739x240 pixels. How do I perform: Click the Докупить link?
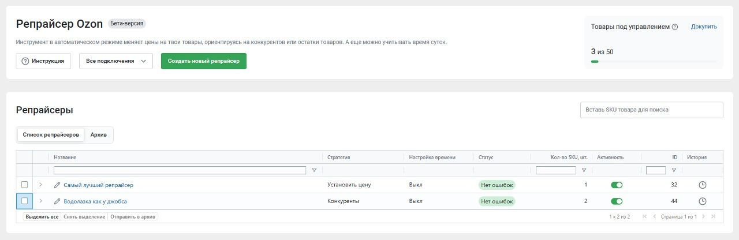point(704,27)
